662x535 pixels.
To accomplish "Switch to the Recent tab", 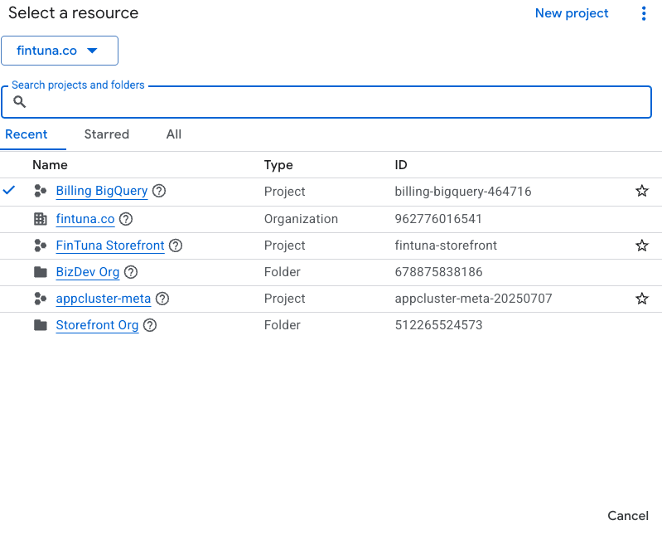I will [x=27, y=134].
